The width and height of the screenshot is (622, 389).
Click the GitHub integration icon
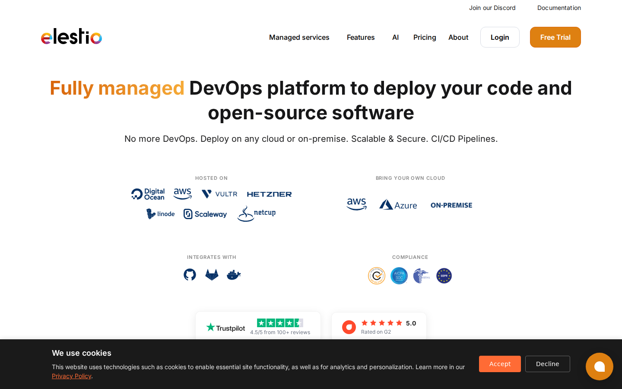190,274
